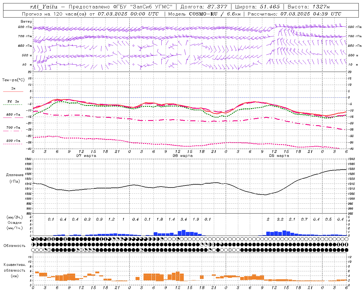
Task: Click the (гПа) unit label under Давление
Action: point(15,181)
